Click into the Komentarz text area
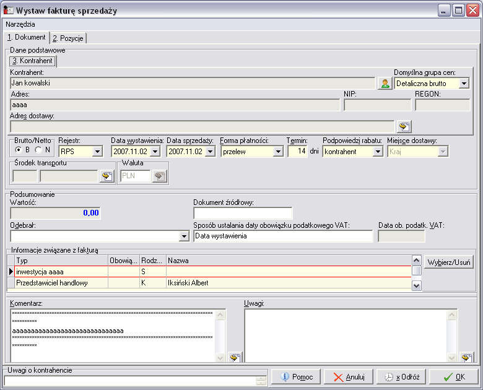The width and height of the screenshot is (483, 390). (x=113, y=336)
